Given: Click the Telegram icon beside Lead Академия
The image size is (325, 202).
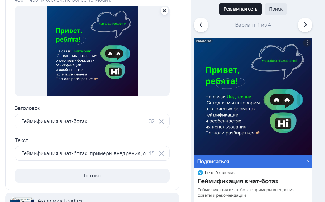Looking at the screenshot, I should click(x=200, y=173).
